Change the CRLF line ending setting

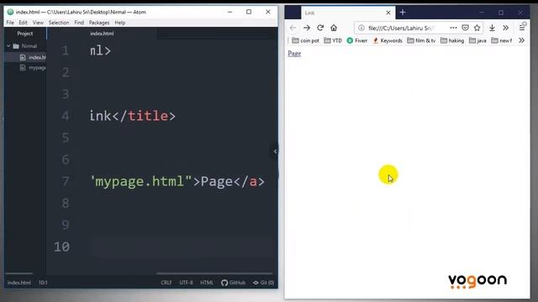pos(166,283)
